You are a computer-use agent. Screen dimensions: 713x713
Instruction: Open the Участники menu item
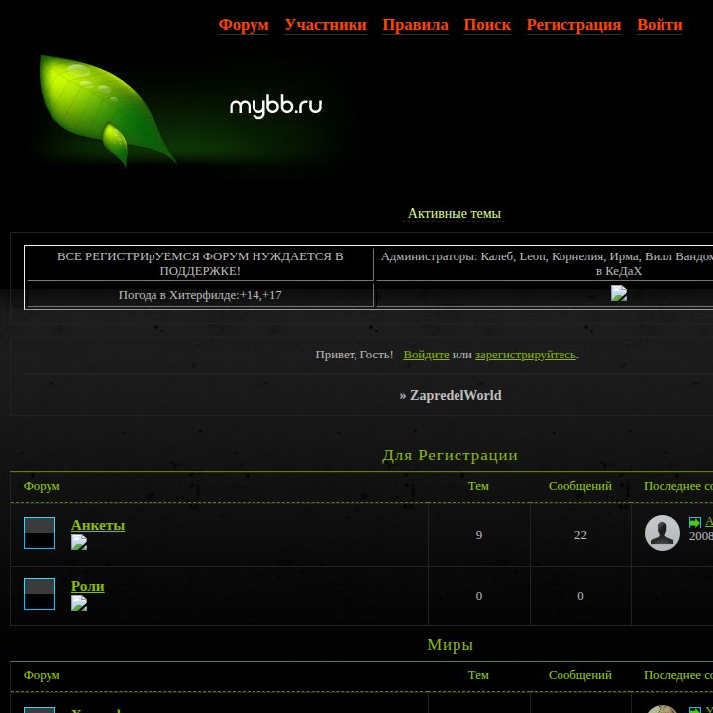326,24
